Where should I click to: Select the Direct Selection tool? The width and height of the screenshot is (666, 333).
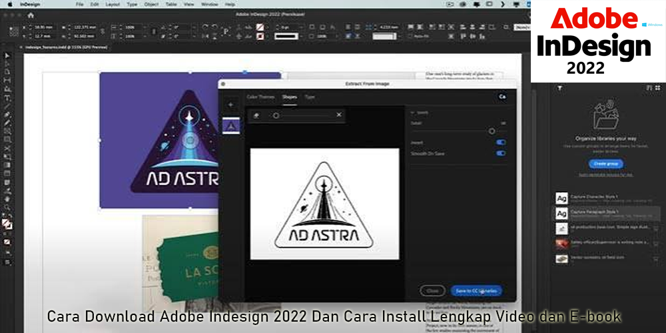click(7, 64)
